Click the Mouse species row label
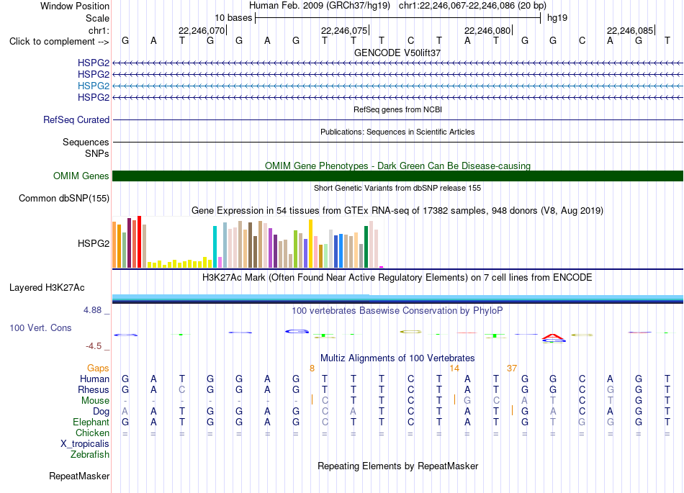 [x=95, y=401]
